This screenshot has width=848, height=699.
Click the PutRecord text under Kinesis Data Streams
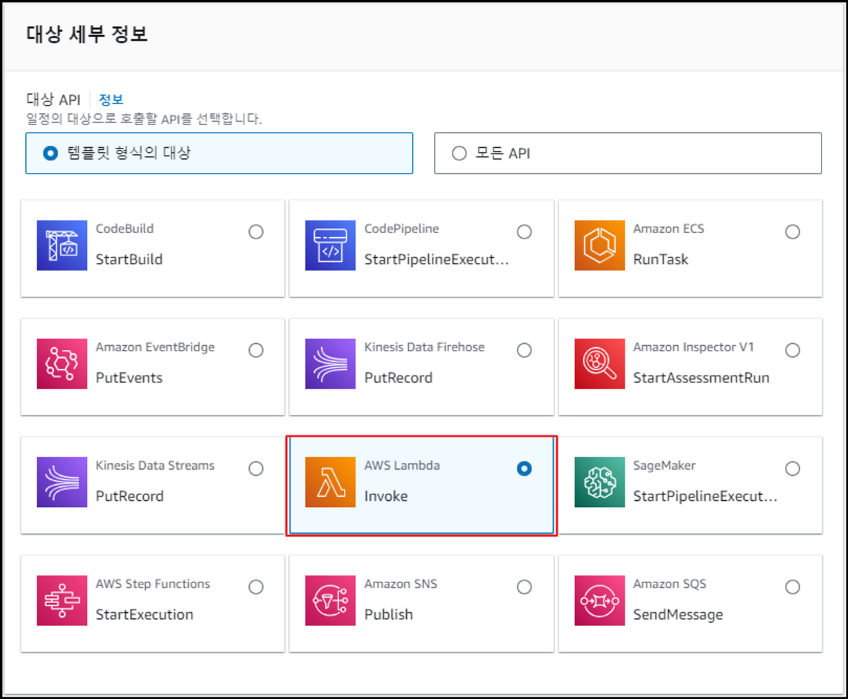[130, 496]
